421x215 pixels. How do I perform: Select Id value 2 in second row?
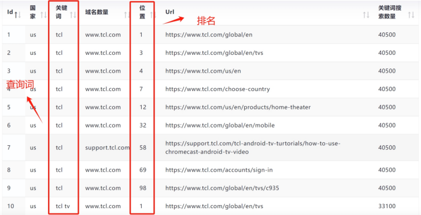(9, 53)
